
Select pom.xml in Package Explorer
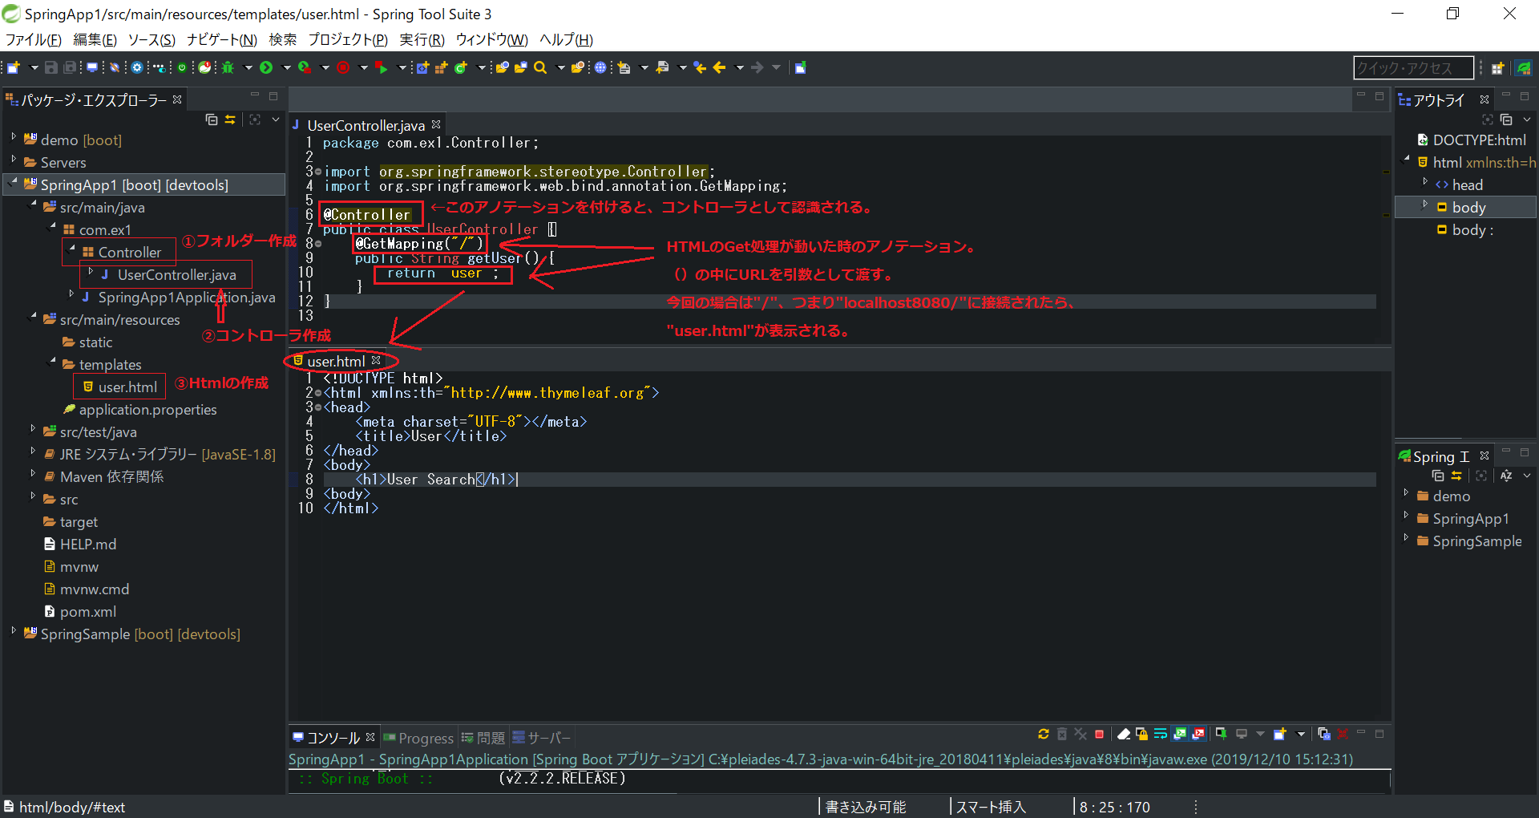pyautogui.click(x=87, y=611)
